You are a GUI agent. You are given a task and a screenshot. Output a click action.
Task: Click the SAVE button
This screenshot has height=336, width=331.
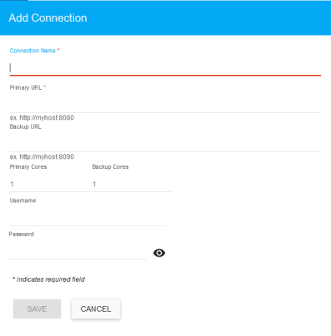click(37, 309)
